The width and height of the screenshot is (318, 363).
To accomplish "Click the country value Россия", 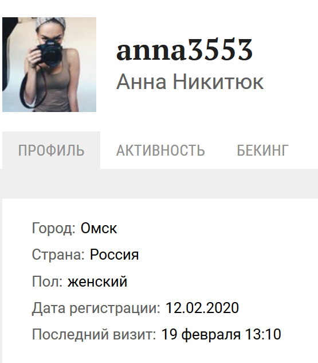I will pyautogui.click(x=114, y=254).
